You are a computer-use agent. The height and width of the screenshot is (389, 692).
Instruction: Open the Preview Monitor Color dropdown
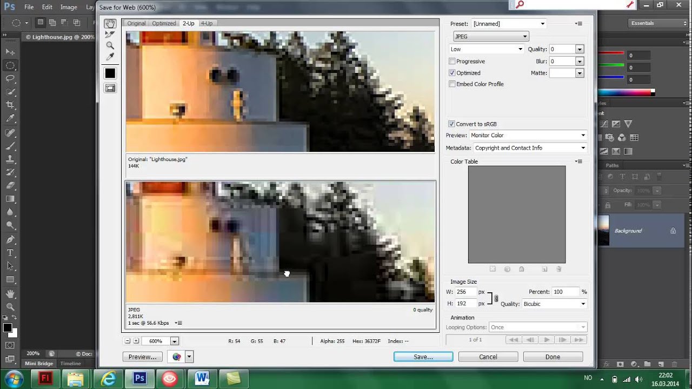528,136
